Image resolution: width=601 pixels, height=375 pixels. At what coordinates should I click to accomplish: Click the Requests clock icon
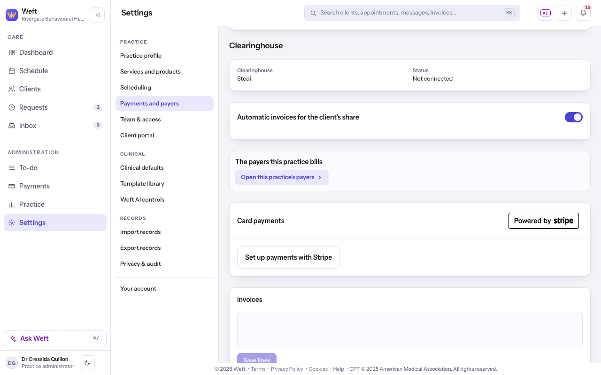tap(12, 107)
